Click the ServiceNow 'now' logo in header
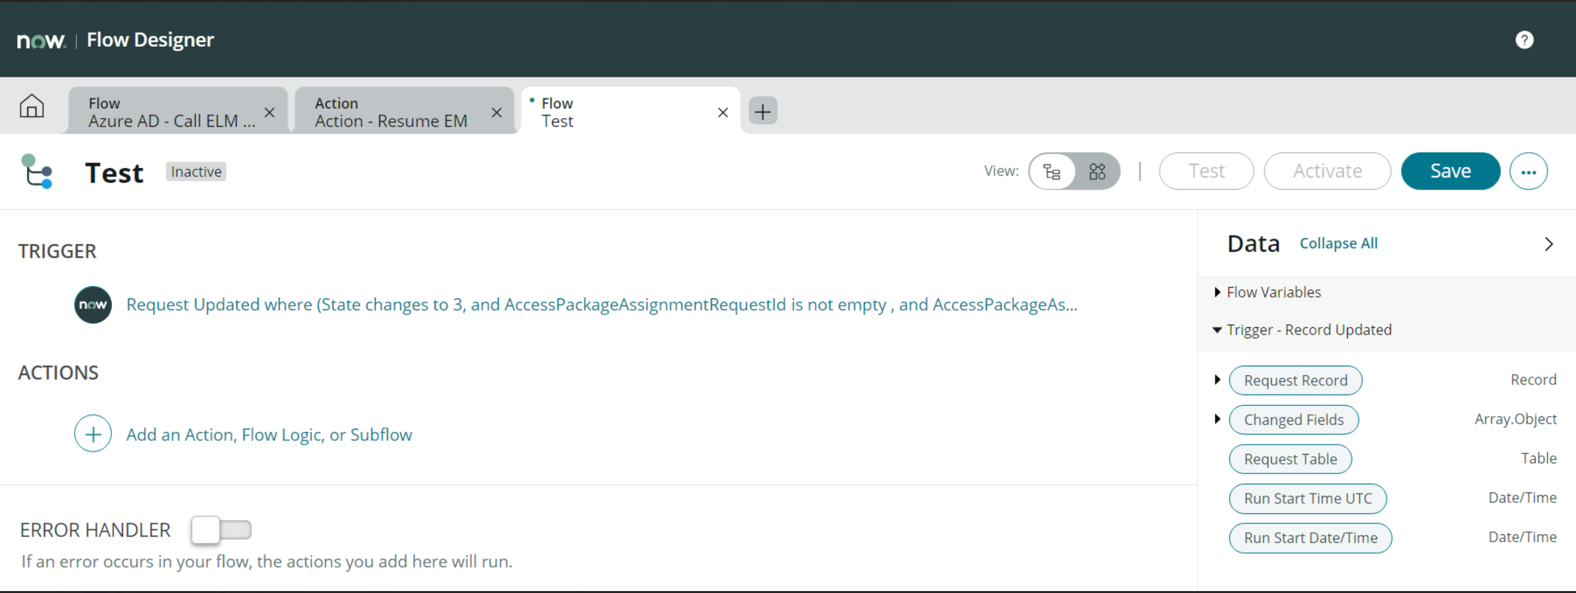 tap(41, 40)
